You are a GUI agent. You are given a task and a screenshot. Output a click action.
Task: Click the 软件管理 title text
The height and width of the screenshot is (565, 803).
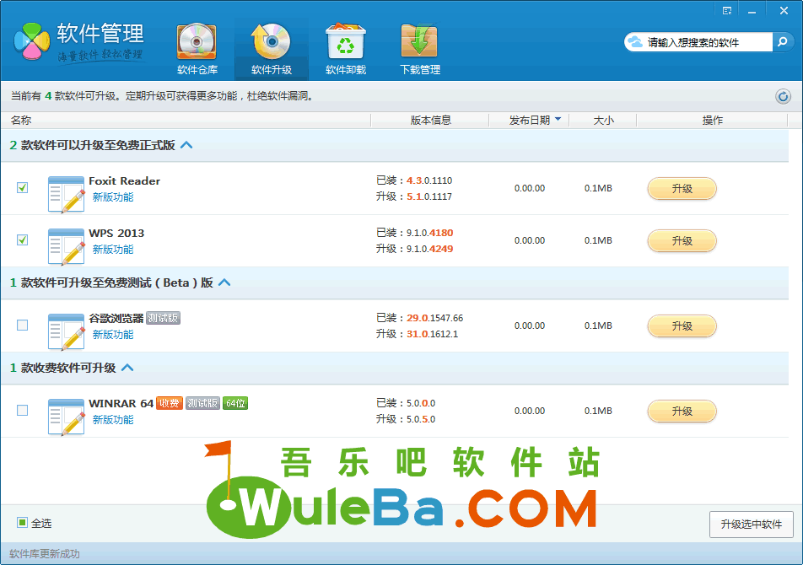[x=100, y=33]
